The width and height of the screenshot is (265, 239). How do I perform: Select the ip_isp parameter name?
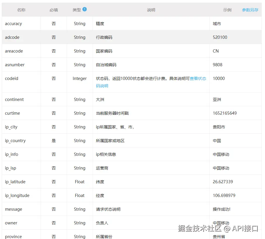(11, 168)
